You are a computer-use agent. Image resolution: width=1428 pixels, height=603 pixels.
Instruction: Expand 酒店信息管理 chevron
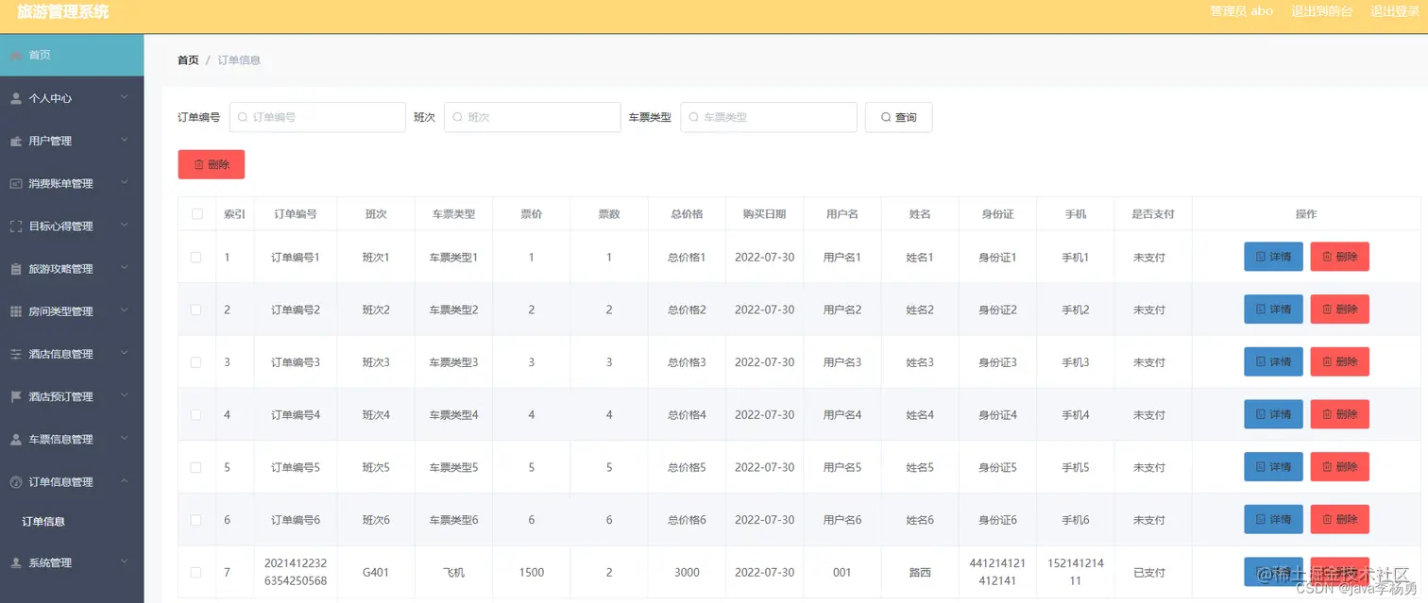(125, 353)
